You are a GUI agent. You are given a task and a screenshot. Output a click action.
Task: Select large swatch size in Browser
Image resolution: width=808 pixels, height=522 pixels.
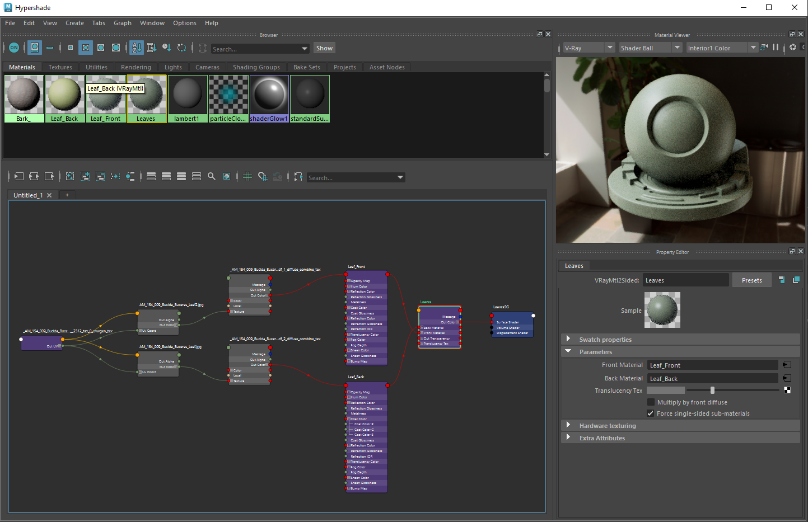[x=101, y=48]
